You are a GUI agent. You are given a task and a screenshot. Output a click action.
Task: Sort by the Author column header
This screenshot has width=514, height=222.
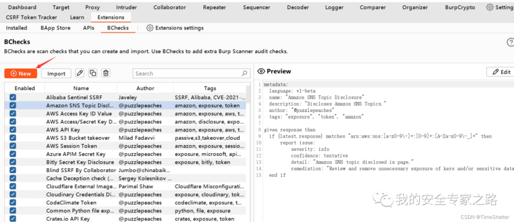click(x=145, y=88)
